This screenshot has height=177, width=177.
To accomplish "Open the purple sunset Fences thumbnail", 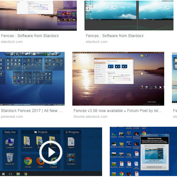I will (x=38, y=16).
